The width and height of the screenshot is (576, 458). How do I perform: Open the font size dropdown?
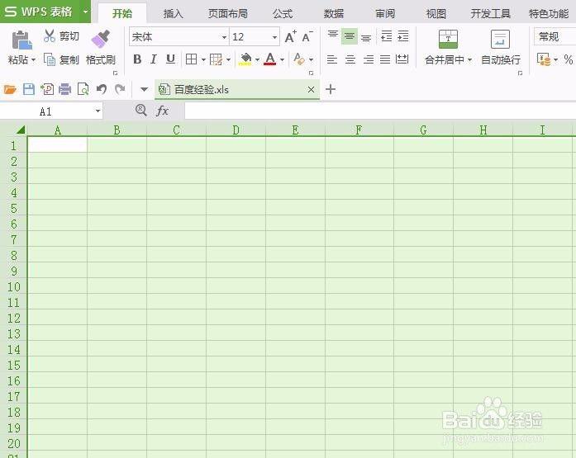(274, 37)
